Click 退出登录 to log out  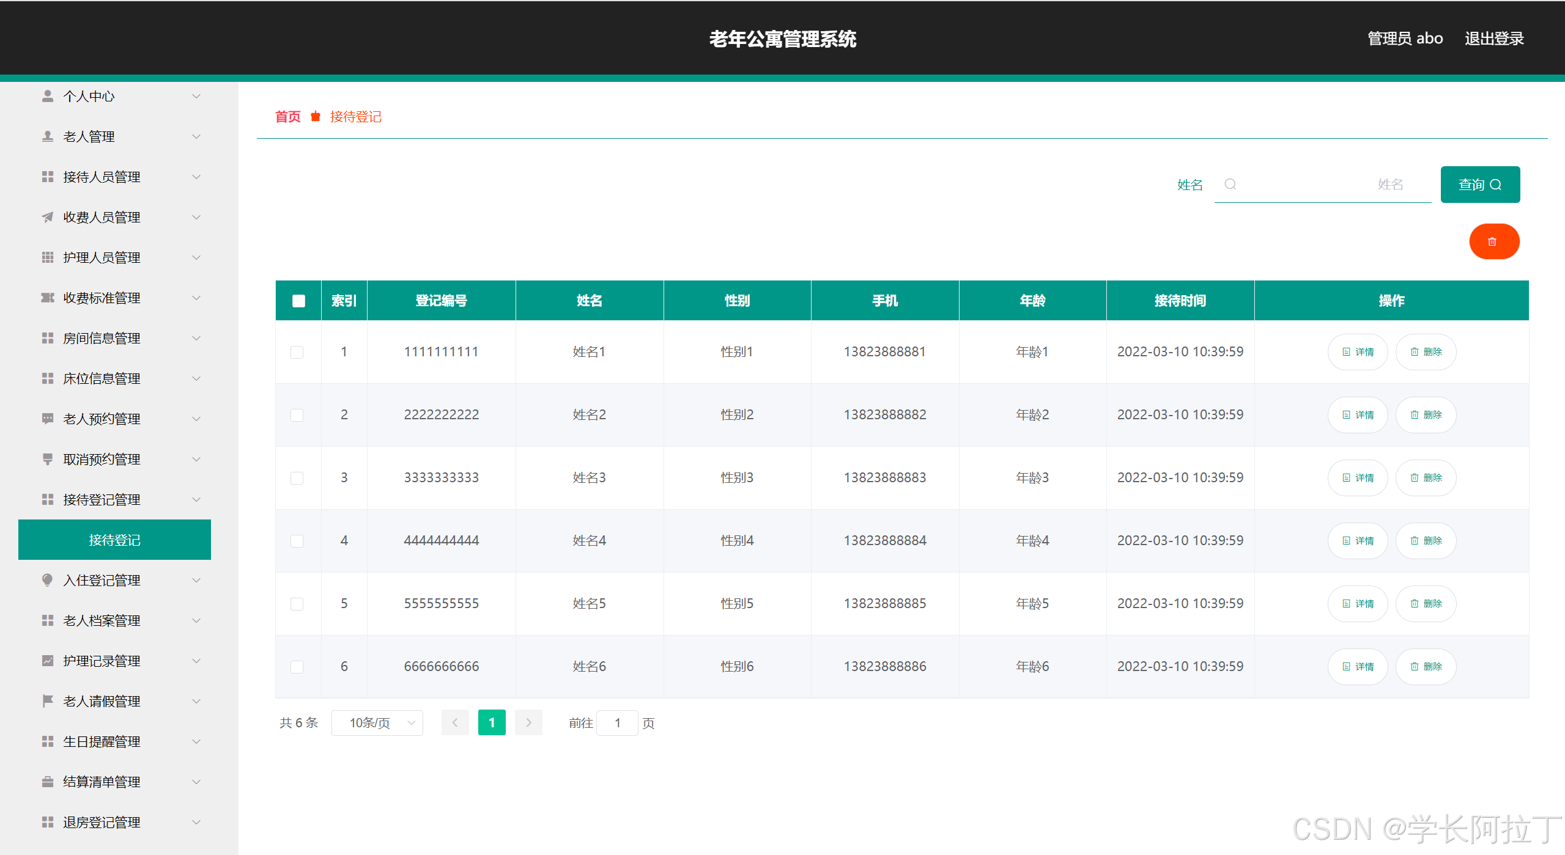[1493, 39]
